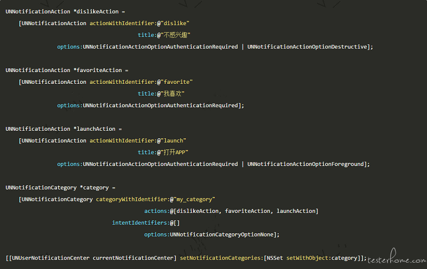Viewport: 427px width, 269px height.
Task: Click launchAction inside the actions array
Action: [x=296, y=211]
